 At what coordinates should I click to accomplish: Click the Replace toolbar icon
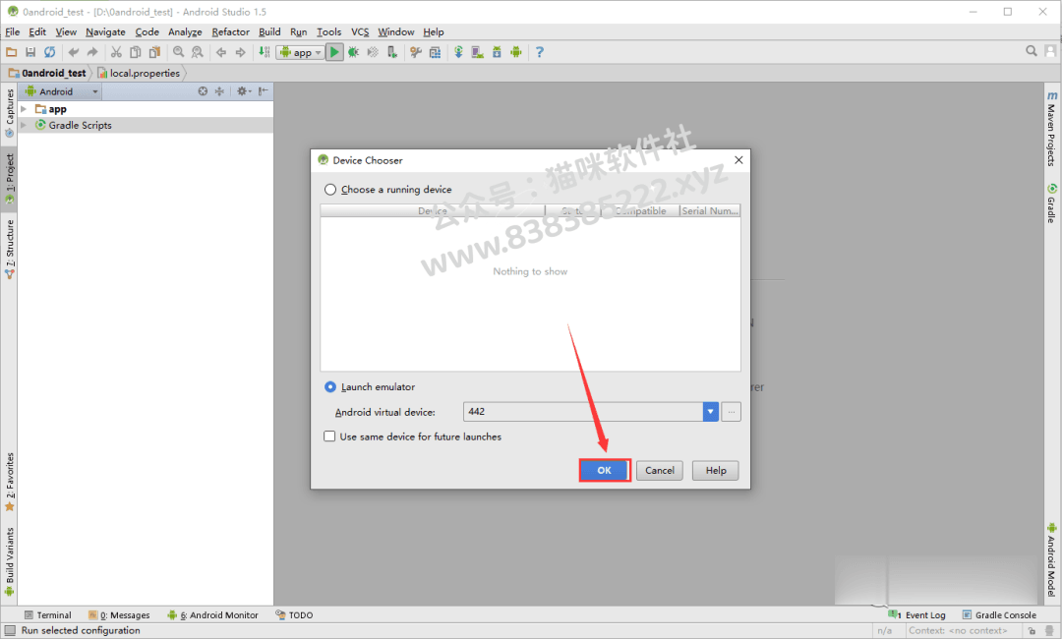tap(197, 52)
